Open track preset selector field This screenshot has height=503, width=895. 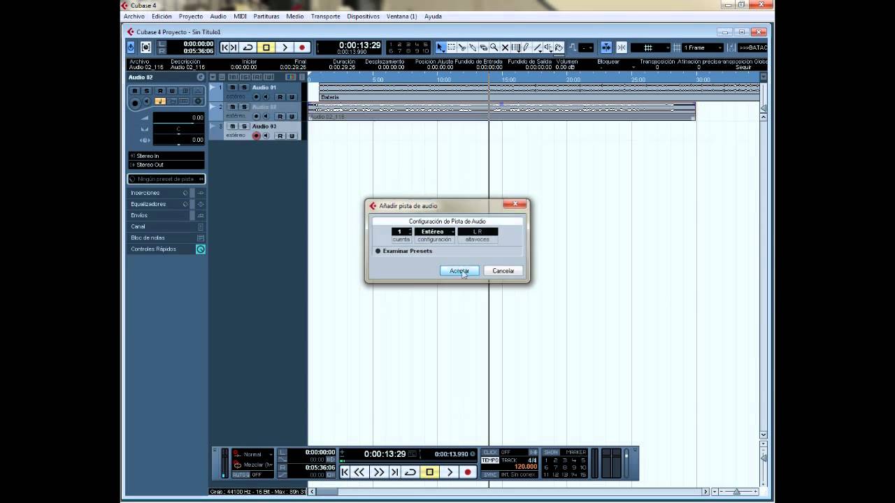(166, 179)
